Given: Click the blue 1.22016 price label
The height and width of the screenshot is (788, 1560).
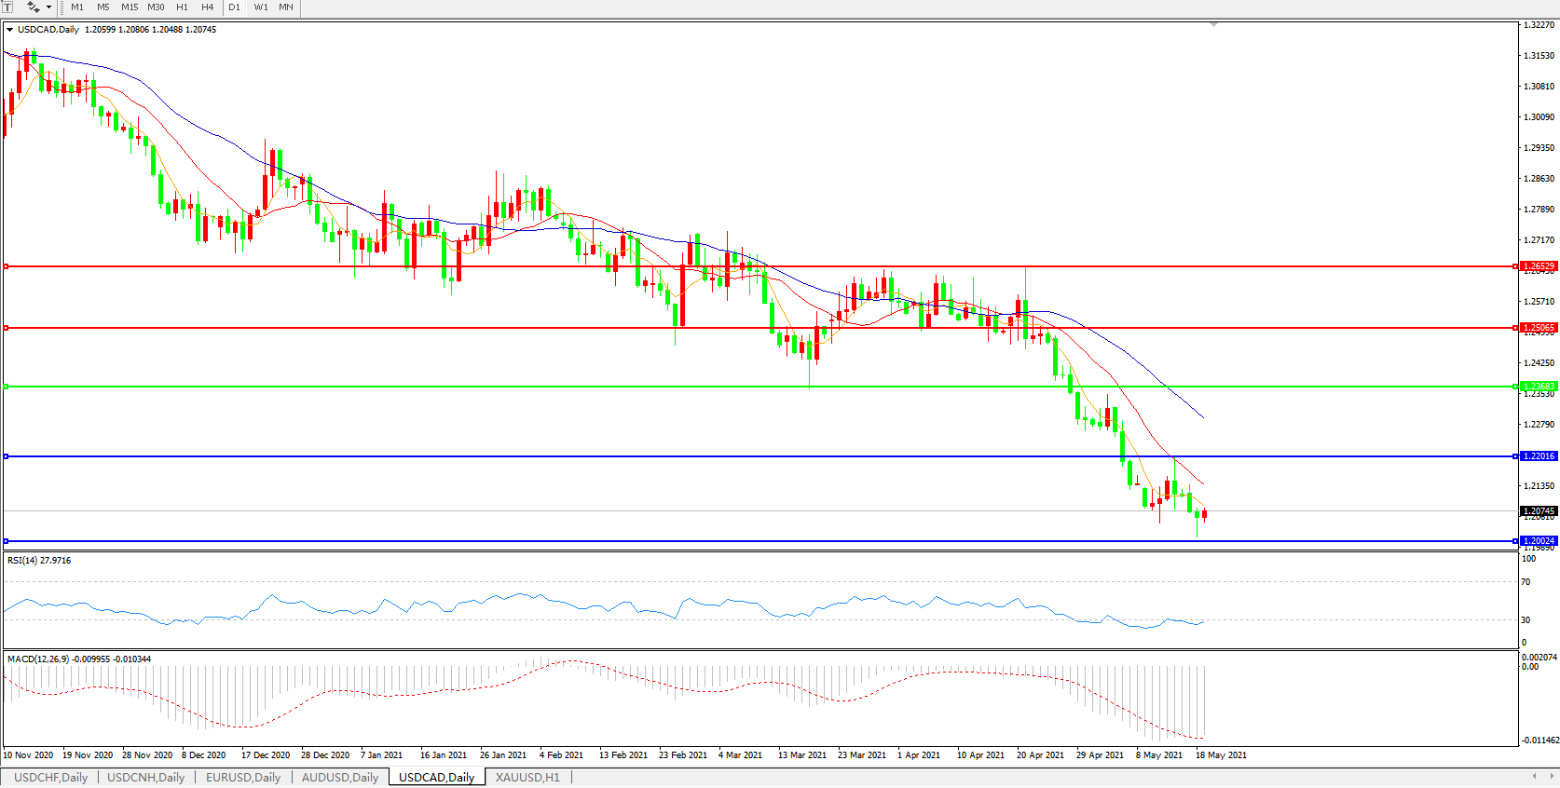Looking at the screenshot, I should click(1539, 456).
